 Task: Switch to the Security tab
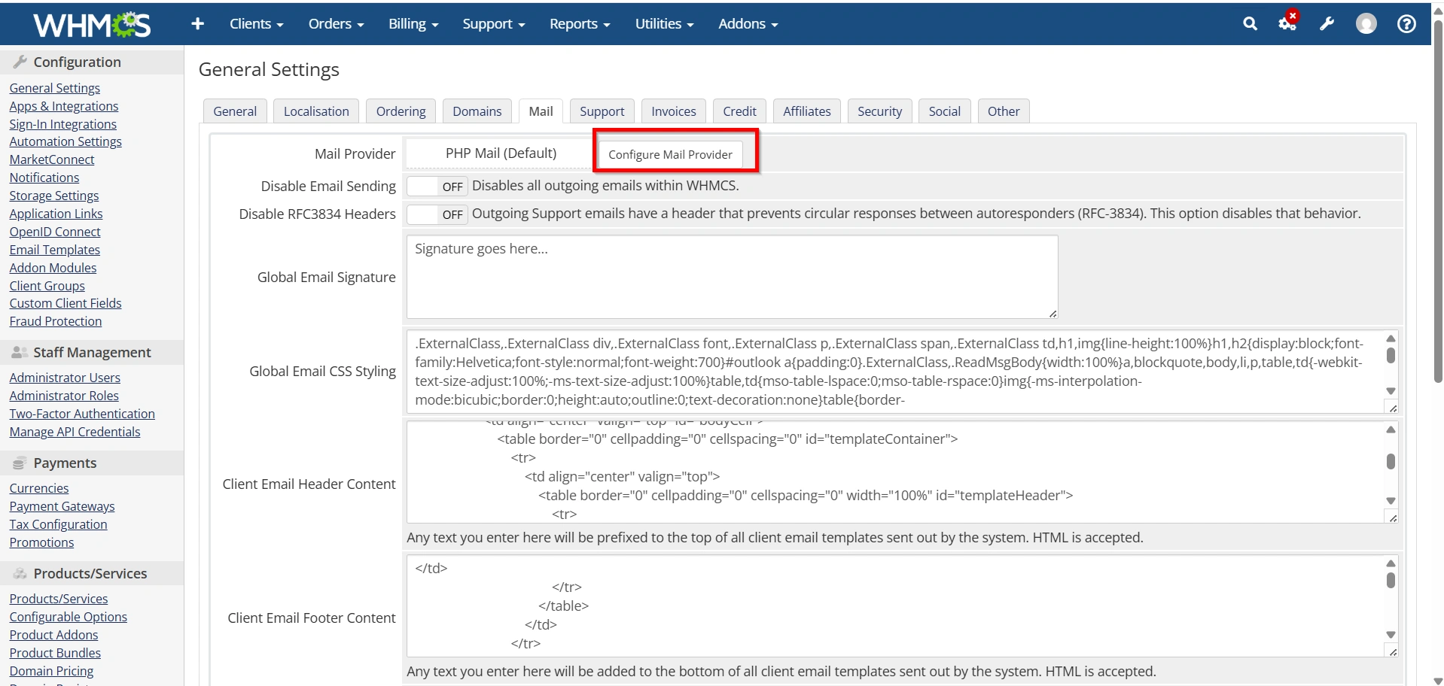pyautogui.click(x=879, y=111)
